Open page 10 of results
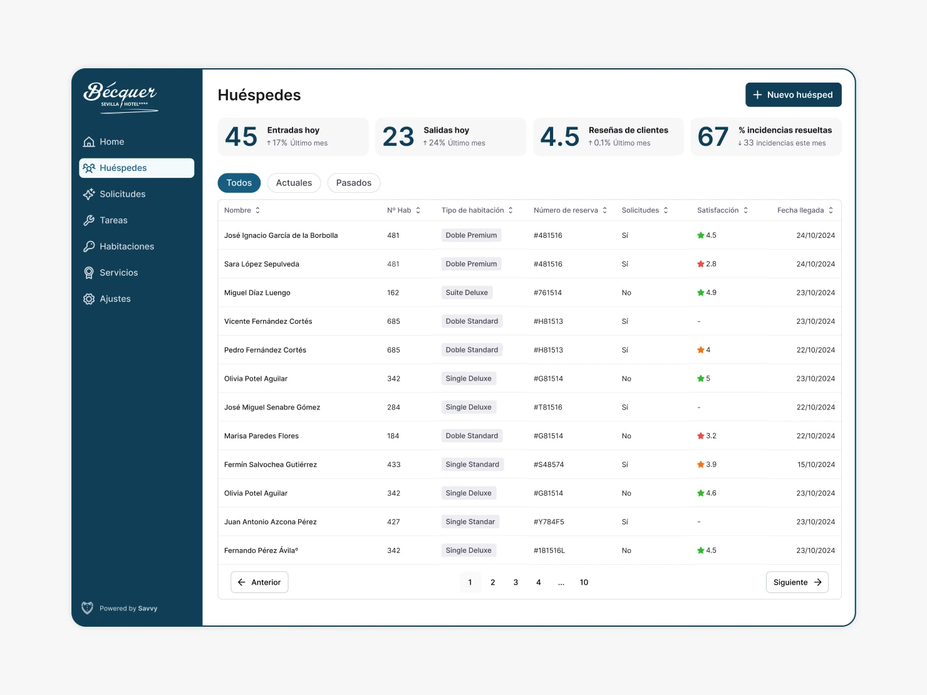Viewport: 927px width, 695px height. click(x=583, y=582)
